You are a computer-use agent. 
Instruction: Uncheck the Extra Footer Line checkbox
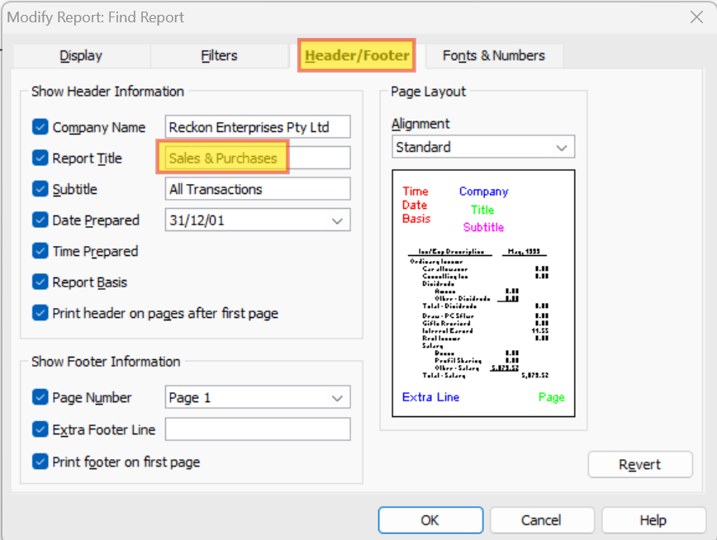(40, 429)
